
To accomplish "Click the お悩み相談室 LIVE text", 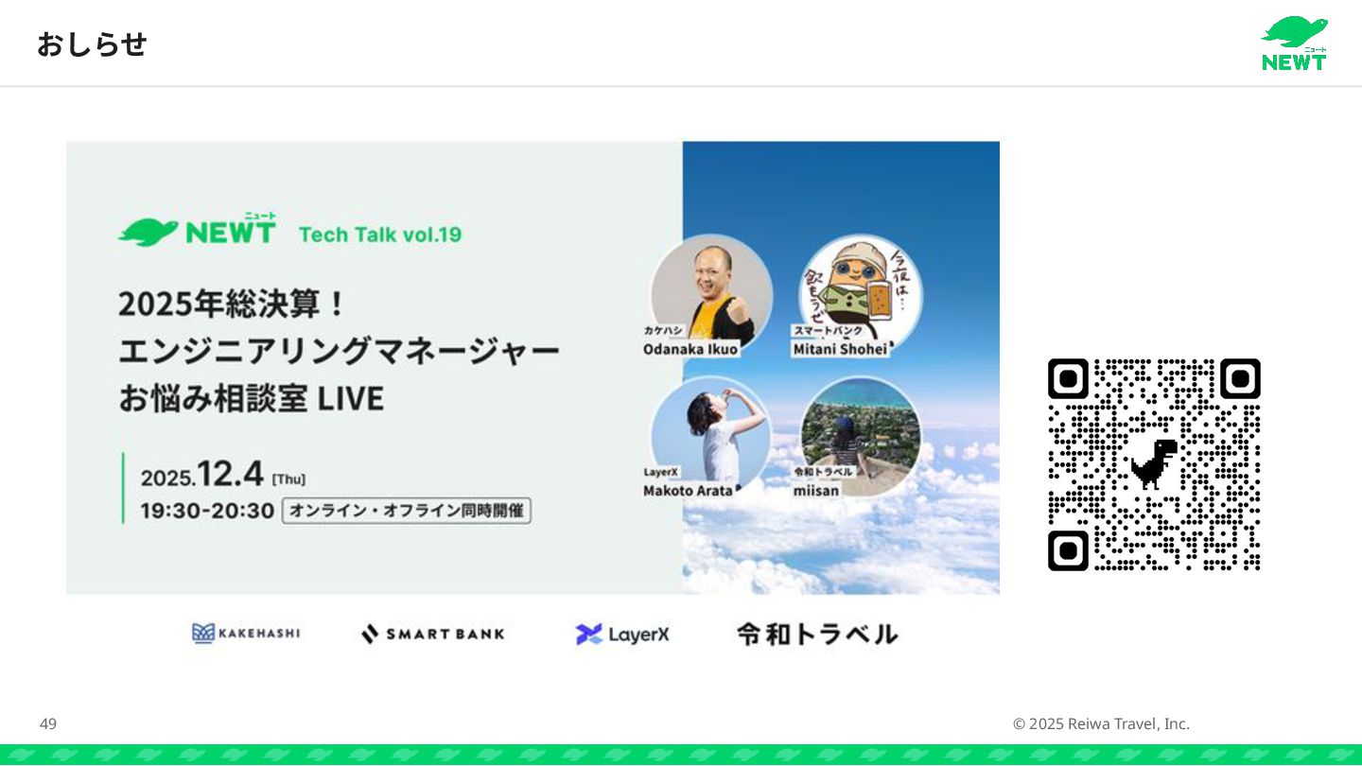I will tap(251, 398).
